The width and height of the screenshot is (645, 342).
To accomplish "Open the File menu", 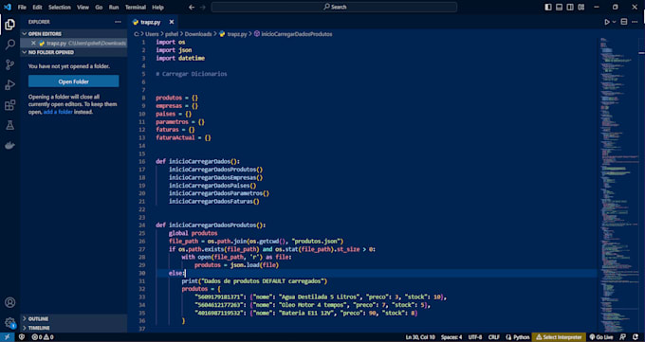I will point(22,7).
